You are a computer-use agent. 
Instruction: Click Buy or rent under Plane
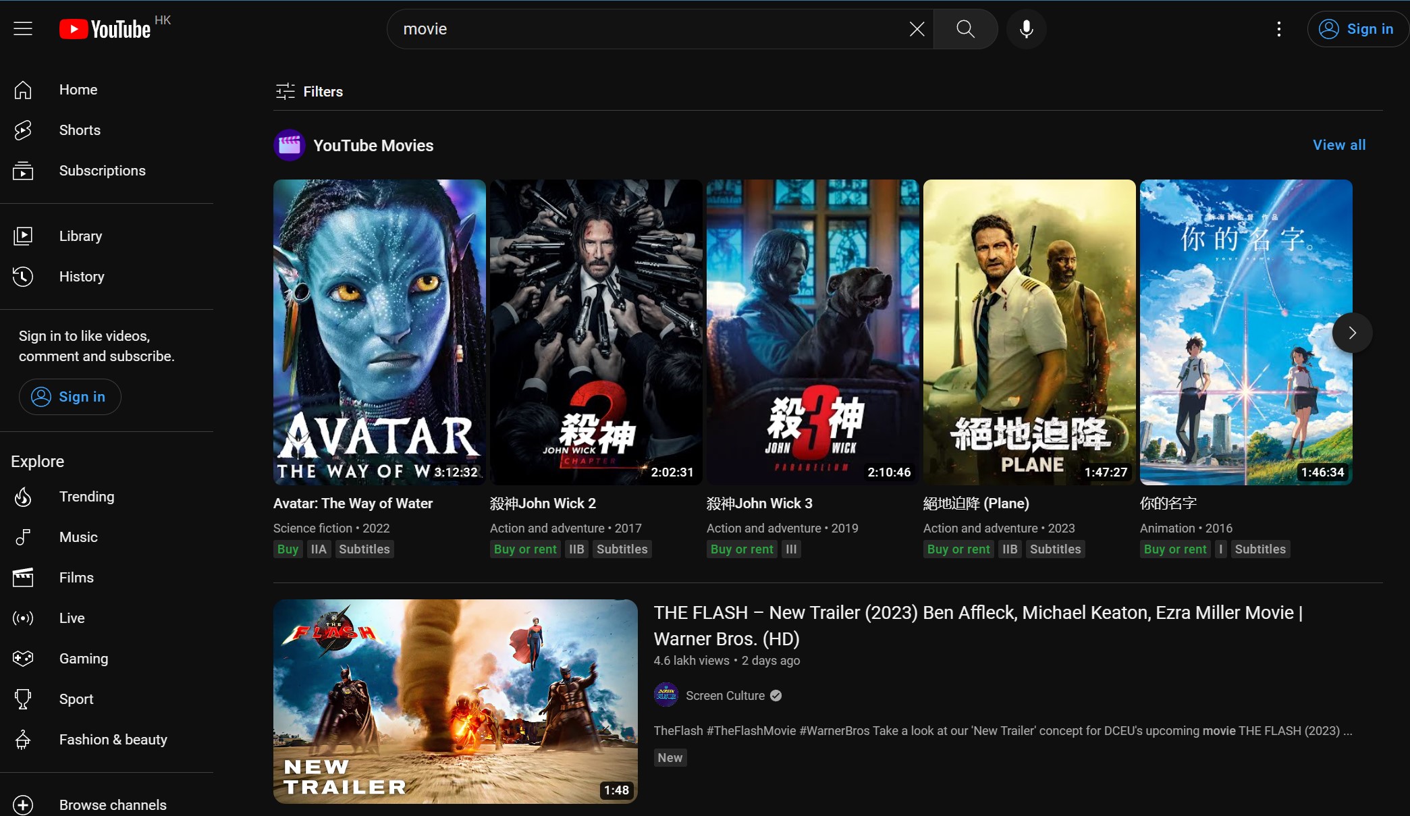pyautogui.click(x=958, y=549)
